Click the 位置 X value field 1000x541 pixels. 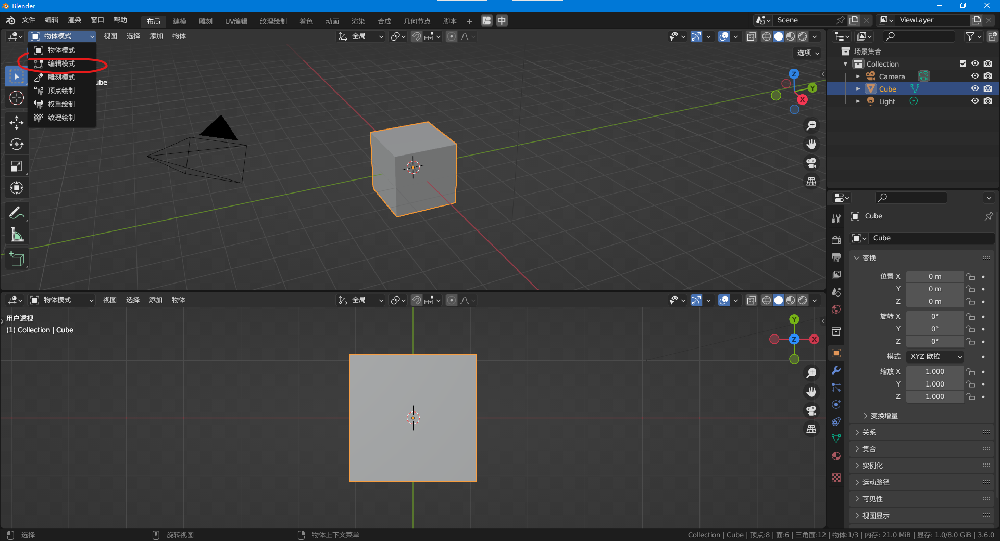(935, 276)
